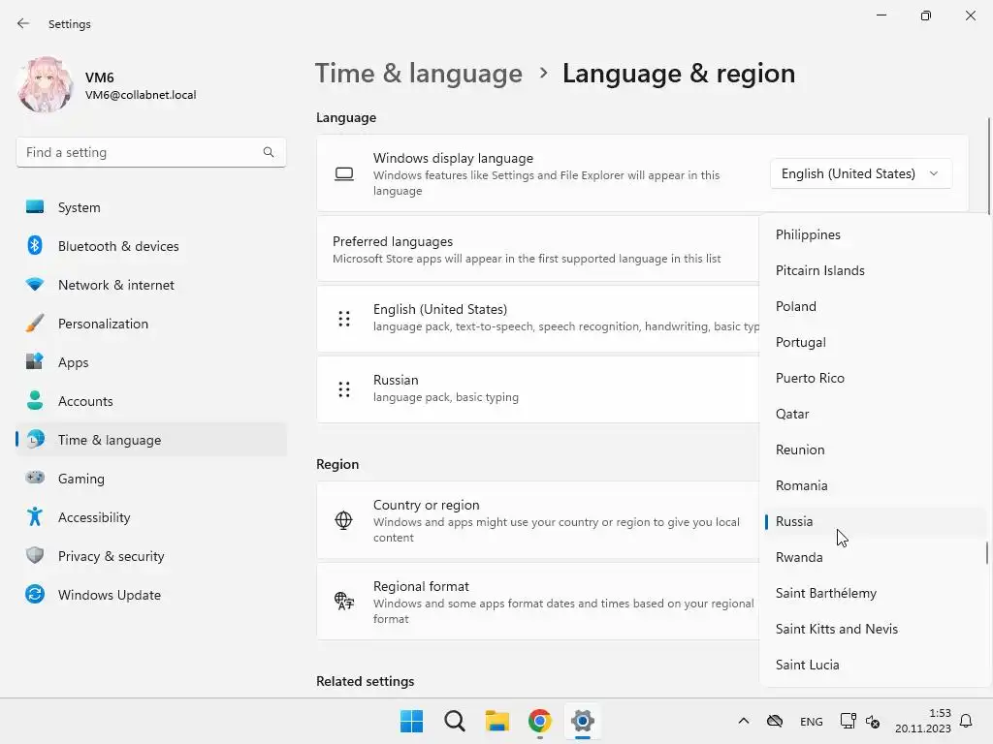The height and width of the screenshot is (744, 993).
Task: Open the Windows Start menu
Action: (x=411, y=721)
